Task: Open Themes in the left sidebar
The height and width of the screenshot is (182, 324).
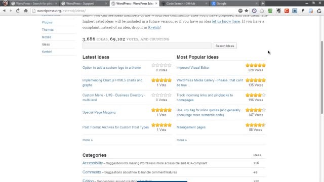Action: 48,30
